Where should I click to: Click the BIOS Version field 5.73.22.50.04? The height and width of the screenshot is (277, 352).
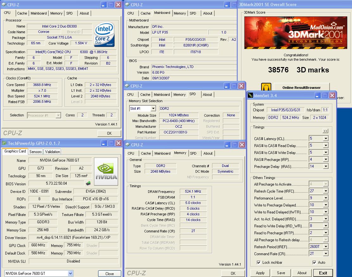tap(56, 183)
